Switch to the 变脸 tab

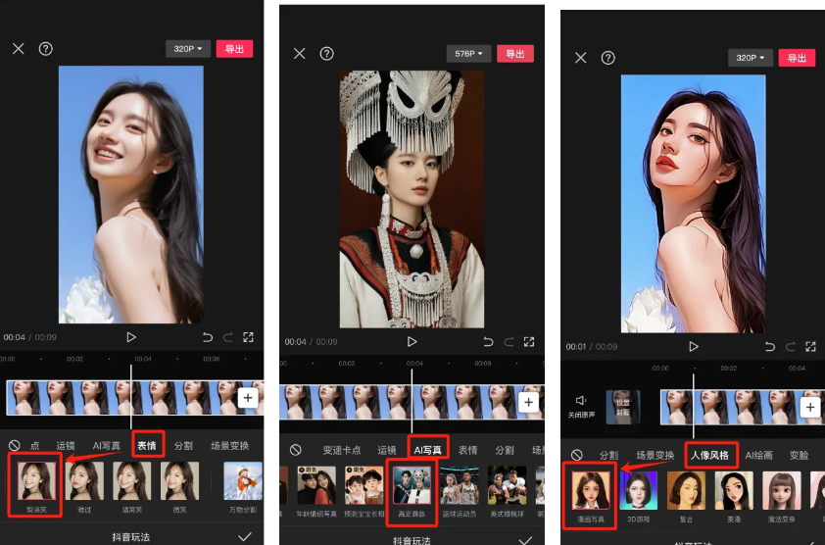tap(799, 455)
